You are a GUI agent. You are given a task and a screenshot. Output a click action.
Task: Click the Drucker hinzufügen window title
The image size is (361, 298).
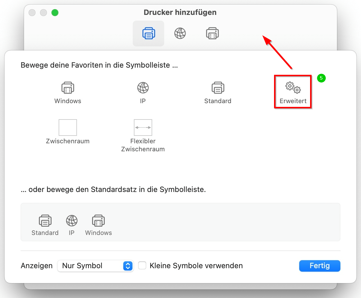(180, 12)
